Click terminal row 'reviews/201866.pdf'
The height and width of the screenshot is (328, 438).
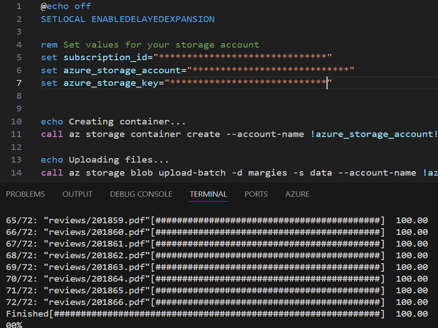(x=217, y=302)
